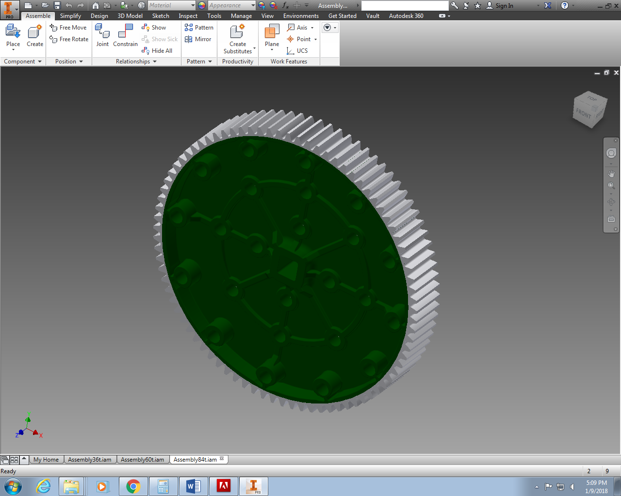
Task: Expand the additional panels dropdown button
Action: tap(330, 28)
